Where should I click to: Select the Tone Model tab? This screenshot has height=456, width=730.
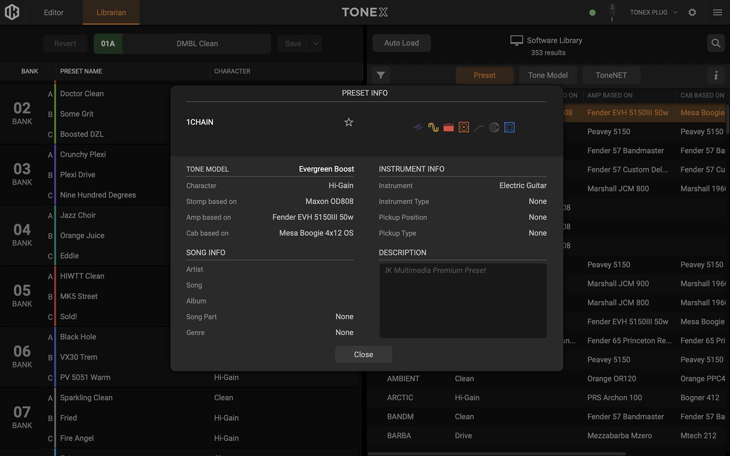coord(548,76)
